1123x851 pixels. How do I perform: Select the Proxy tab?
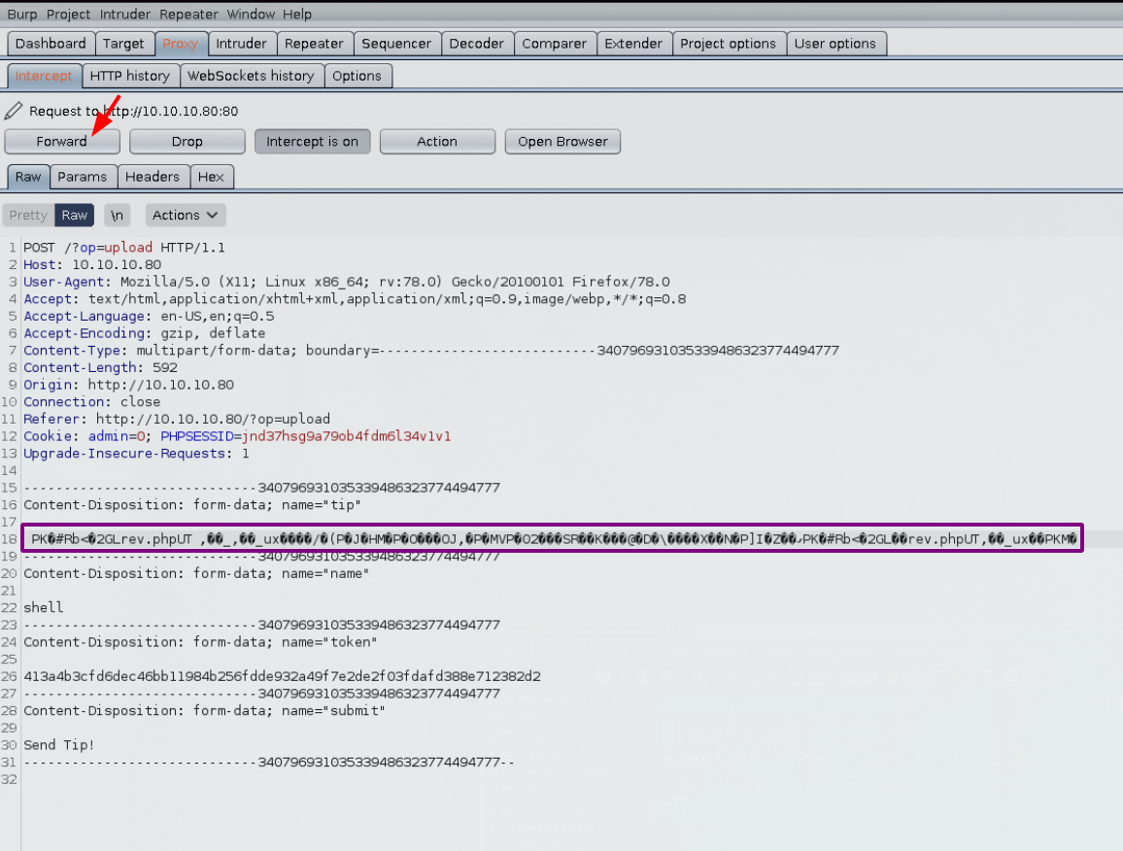click(x=180, y=44)
